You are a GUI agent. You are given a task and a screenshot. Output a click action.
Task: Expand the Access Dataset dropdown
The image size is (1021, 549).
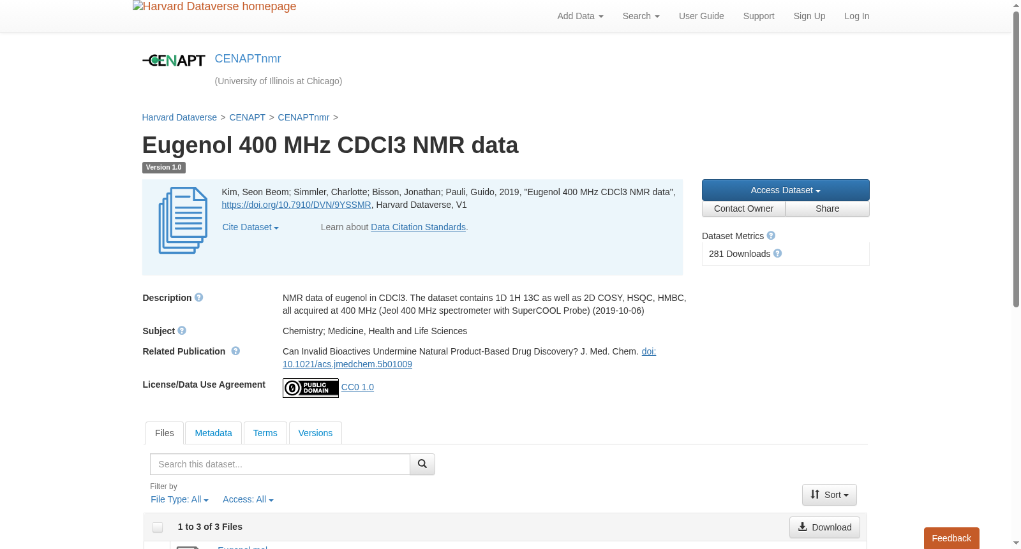(786, 190)
